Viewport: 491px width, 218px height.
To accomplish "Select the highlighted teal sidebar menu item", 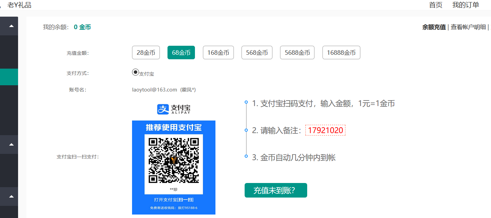I will coord(9,77).
